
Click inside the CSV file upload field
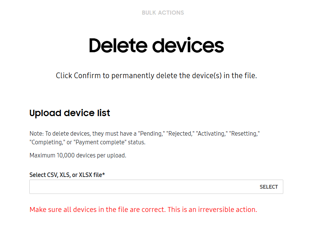[x=113, y=187]
